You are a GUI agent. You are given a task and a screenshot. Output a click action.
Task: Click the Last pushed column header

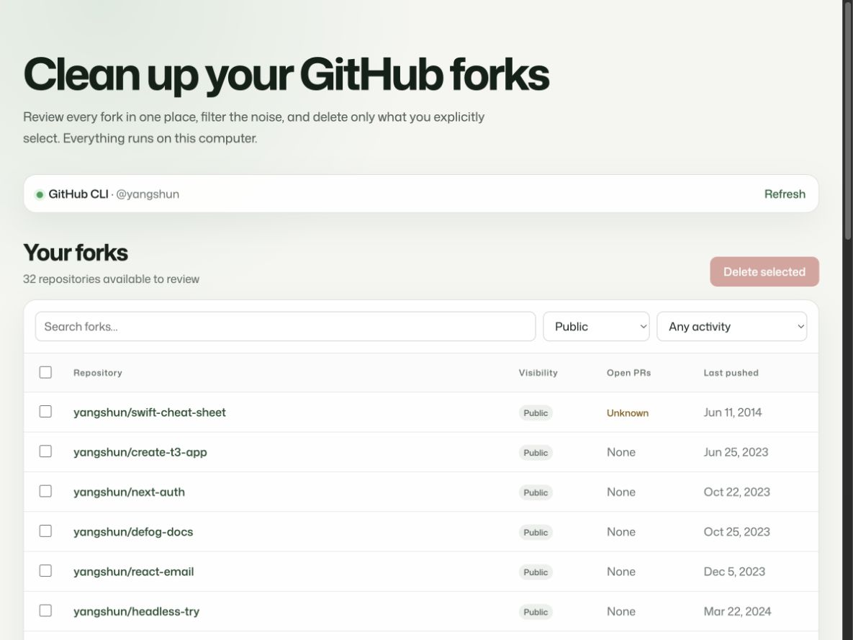click(x=731, y=373)
